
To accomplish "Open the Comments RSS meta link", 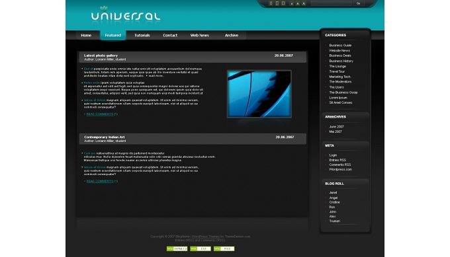I will coord(340,165).
